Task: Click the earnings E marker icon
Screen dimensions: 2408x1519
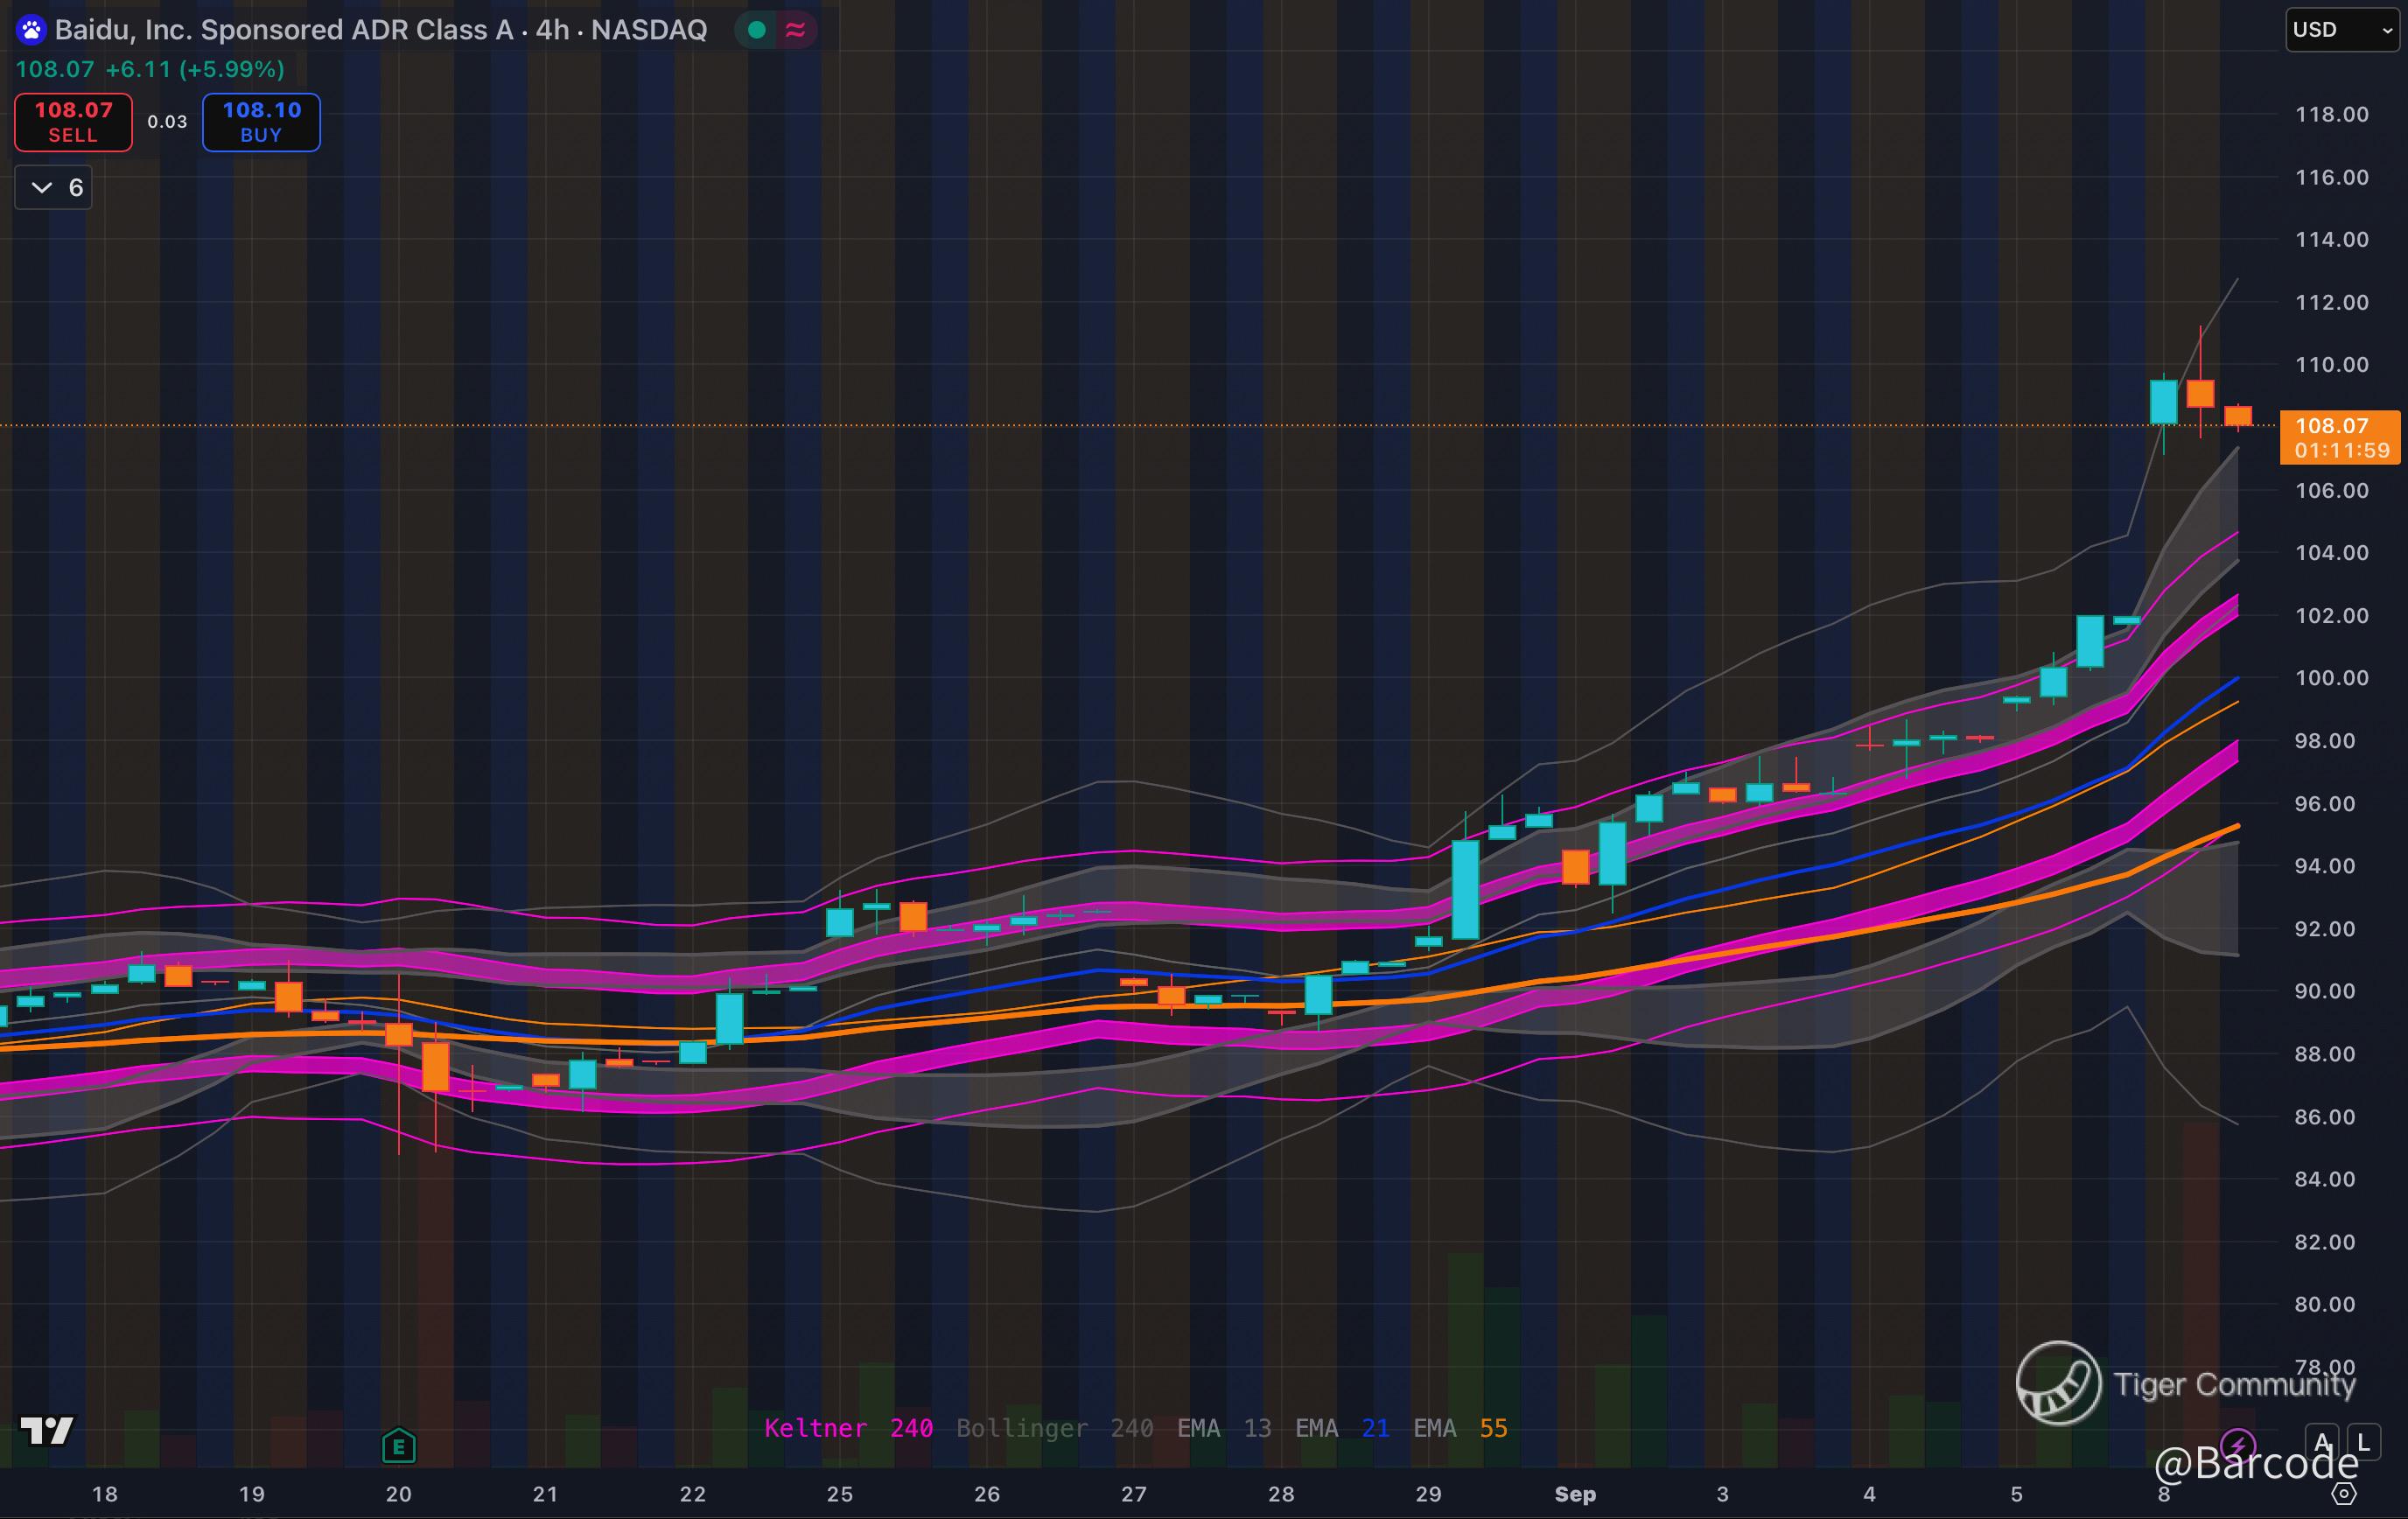Action: pyautogui.click(x=398, y=1445)
